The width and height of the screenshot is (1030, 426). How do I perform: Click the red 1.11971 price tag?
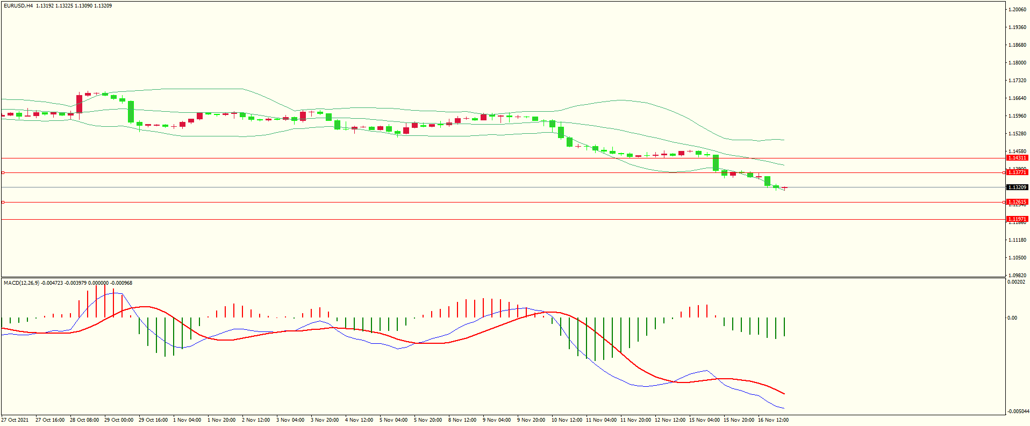point(1017,219)
